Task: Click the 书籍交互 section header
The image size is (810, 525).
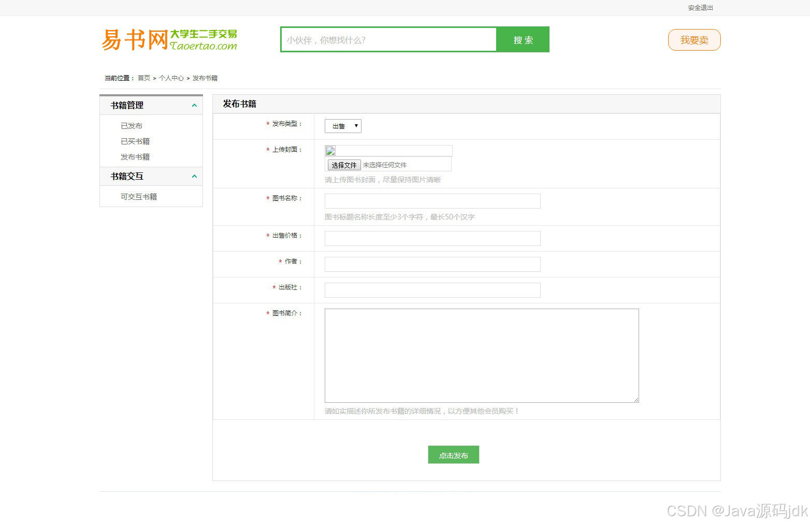Action: (x=151, y=176)
